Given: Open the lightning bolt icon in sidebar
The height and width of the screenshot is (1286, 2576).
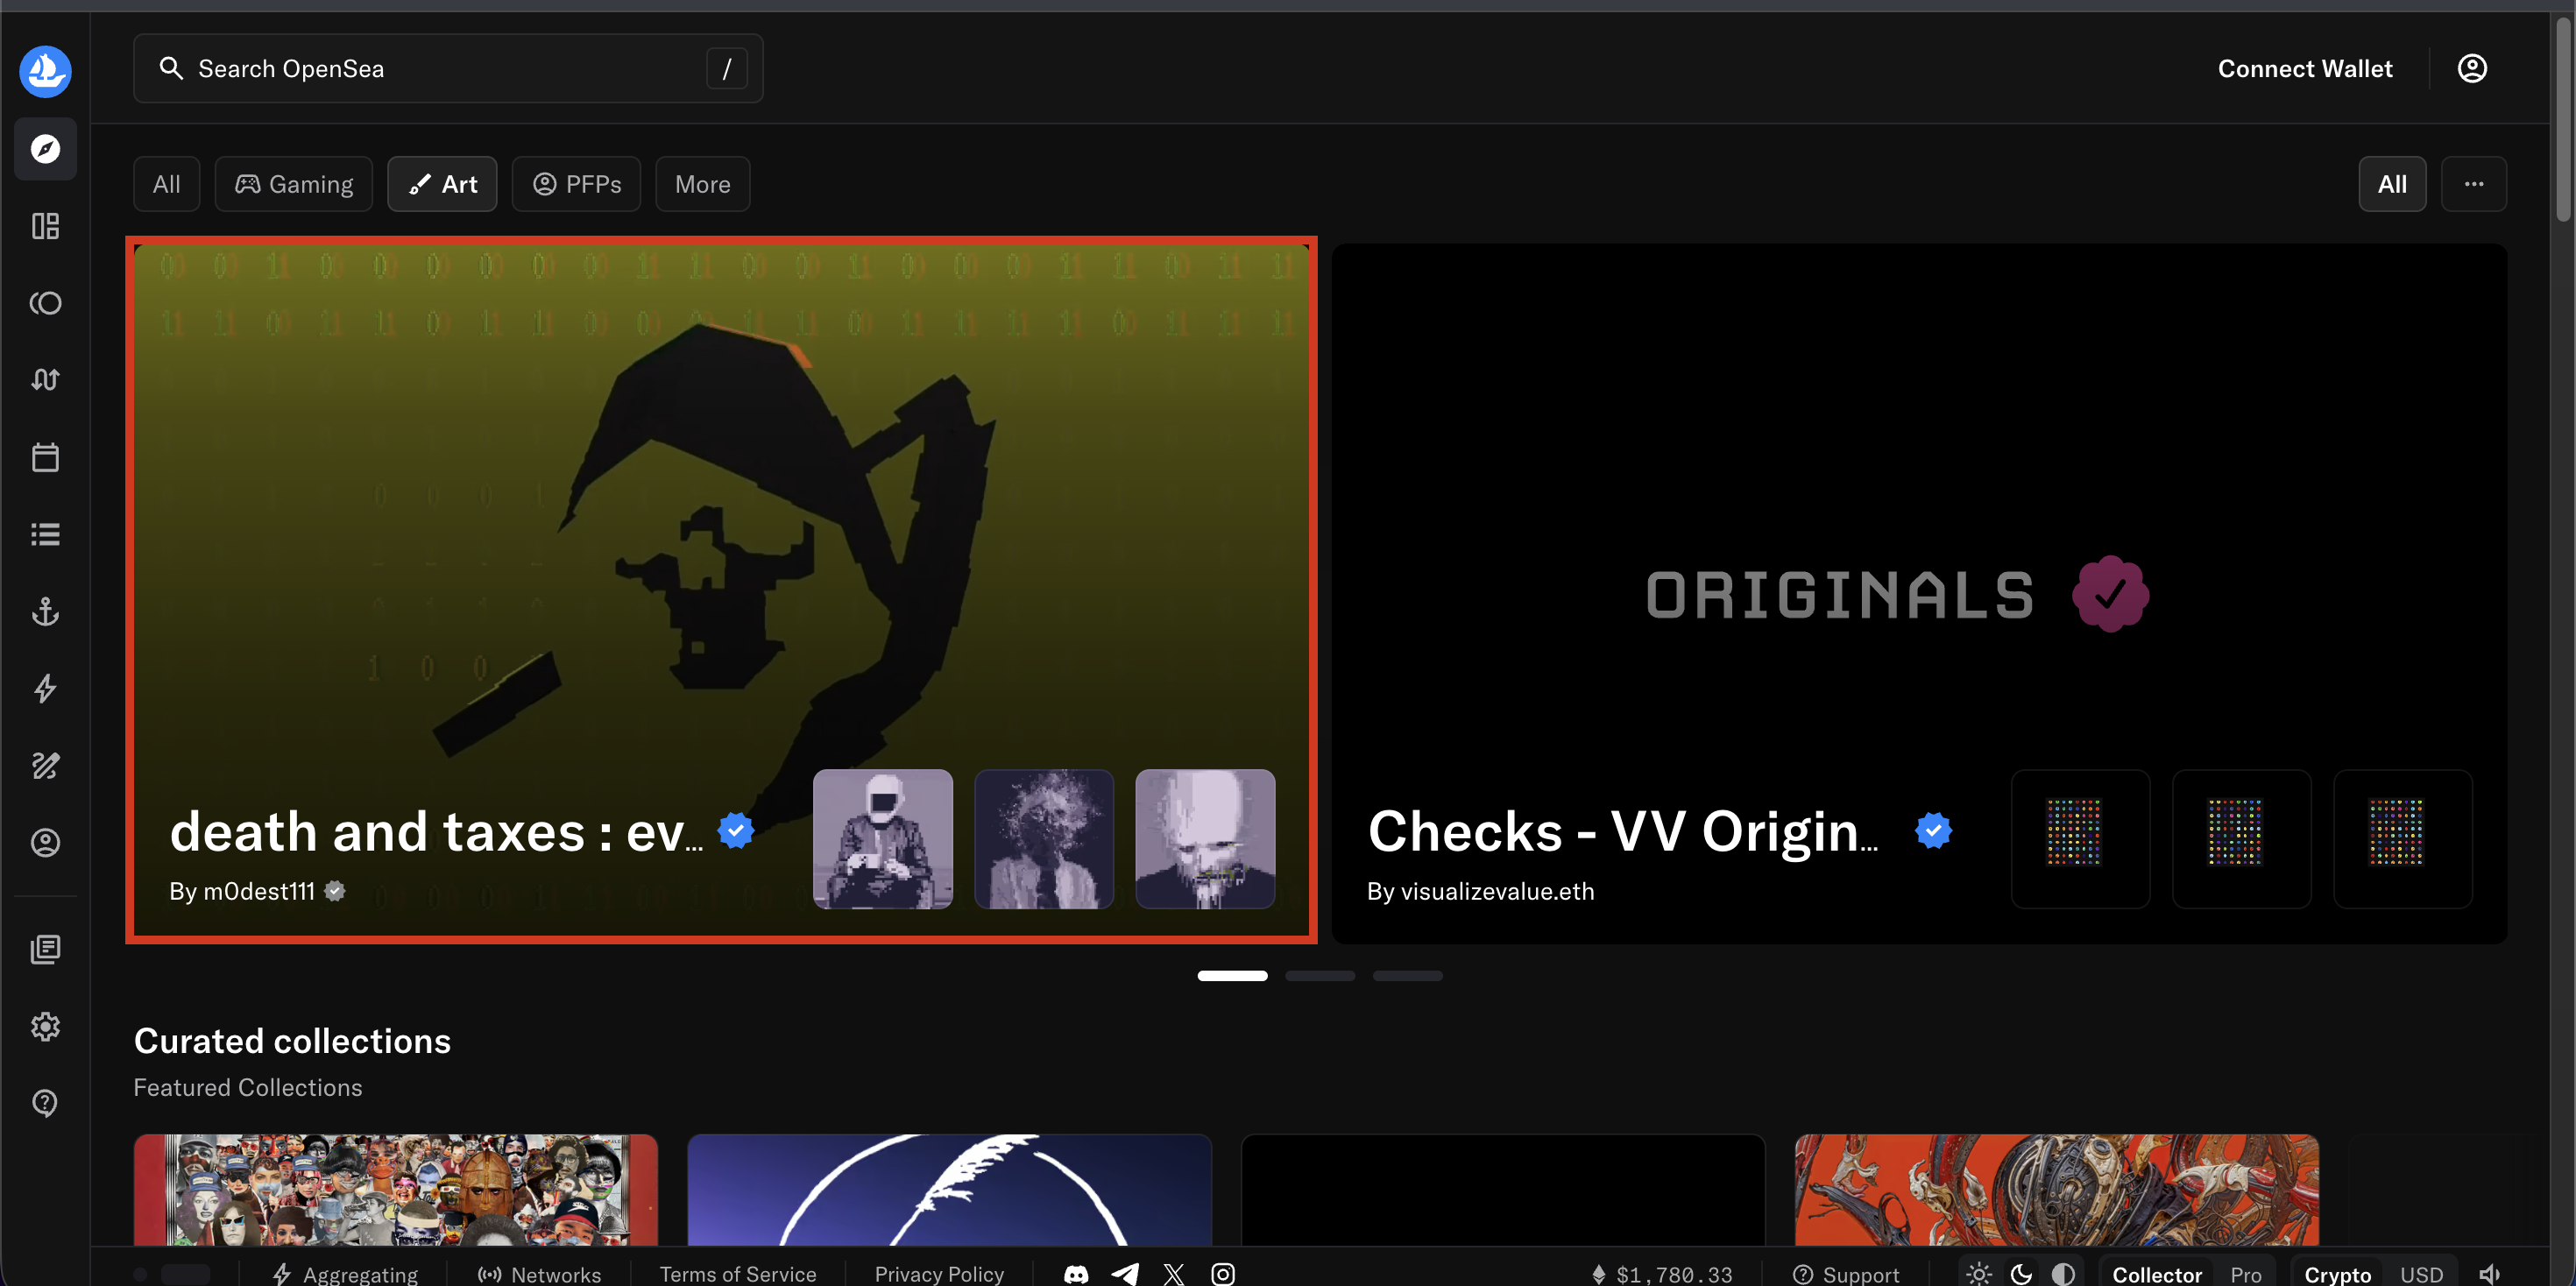Looking at the screenshot, I should click(x=45, y=688).
